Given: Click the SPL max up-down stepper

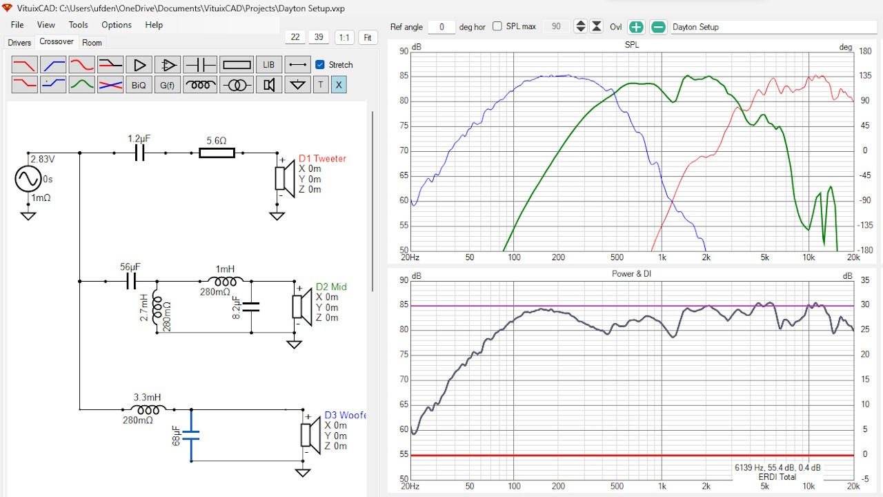Looking at the screenshot, I should pos(581,26).
